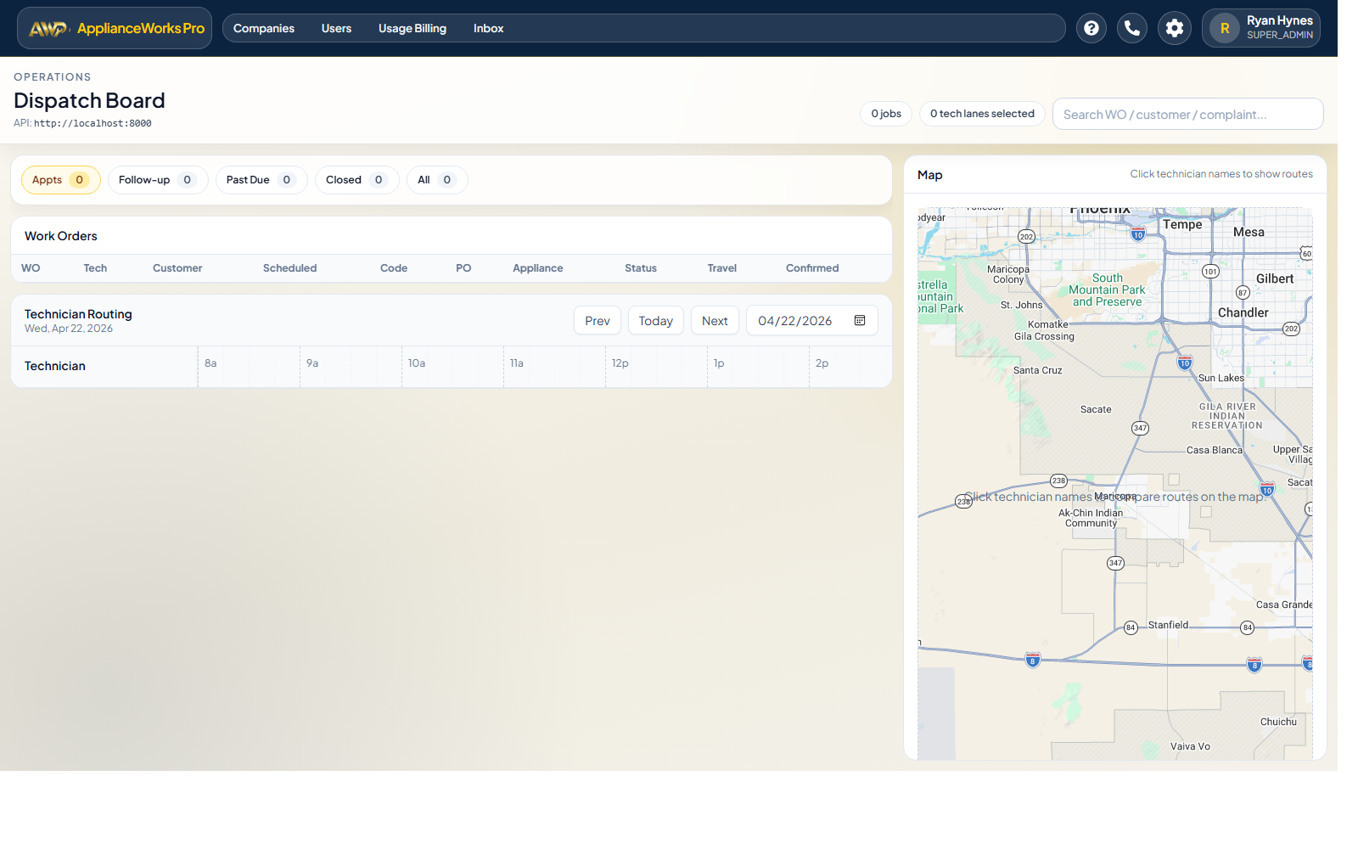The width and height of the screenshot is (1358, 849).
Task: Click the 2p timeline hour marker
Action: click(822, 363)
